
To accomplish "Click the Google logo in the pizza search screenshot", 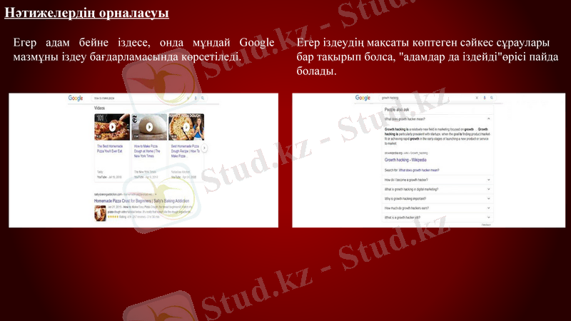I will tap(76, 98).
